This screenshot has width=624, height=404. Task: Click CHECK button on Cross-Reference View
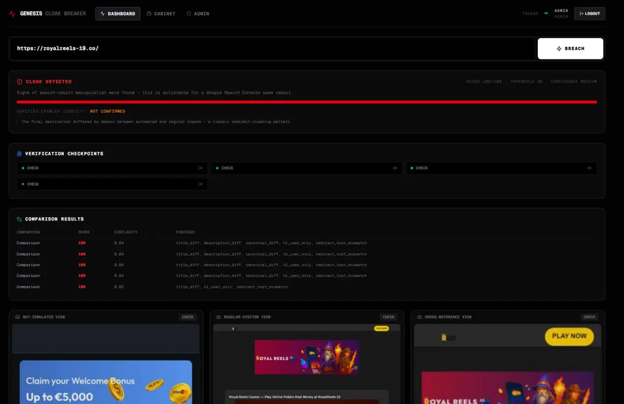pyautogui.click(x=589, y=317)
